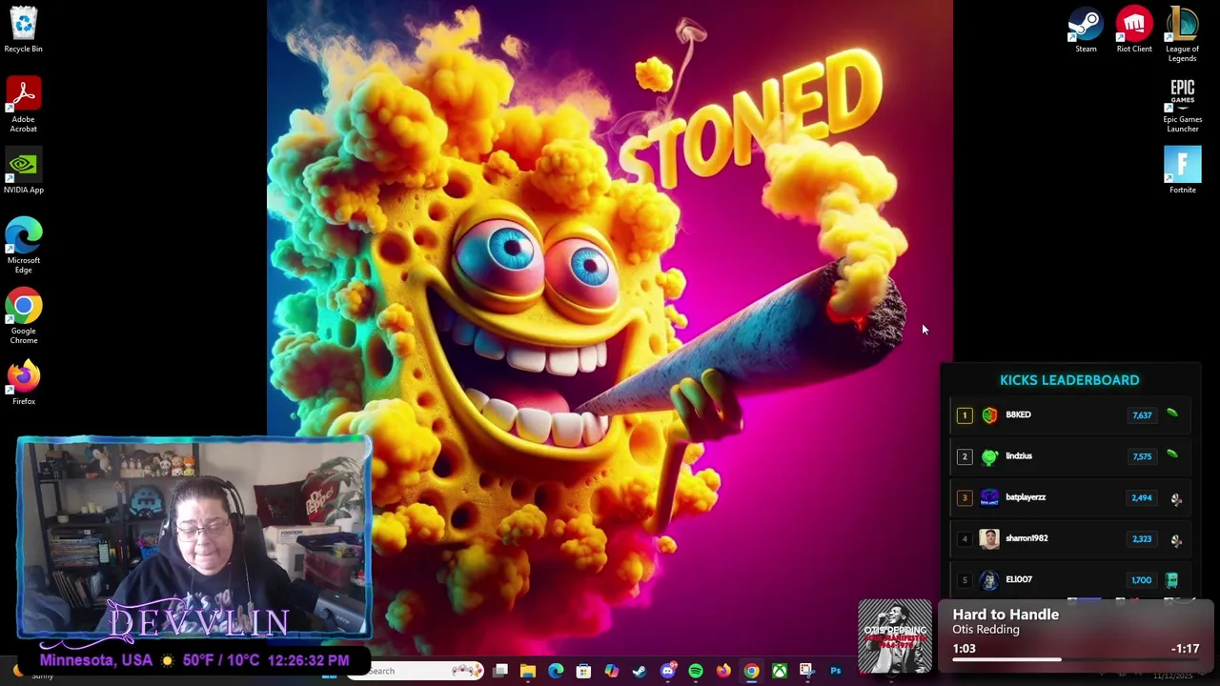The width and height of the screenshot is (1220, 686).
Task: Open Snipping Tool from the taskbar
Action: pyautogui.click(x=807, y=671)
